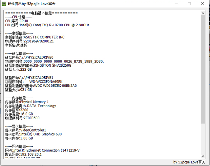The width and height of the screenshot is (210, 166).
Task: Click the 显卡内存:1.00 GB line
Action: pyautogui.click(x=19, y=138)
